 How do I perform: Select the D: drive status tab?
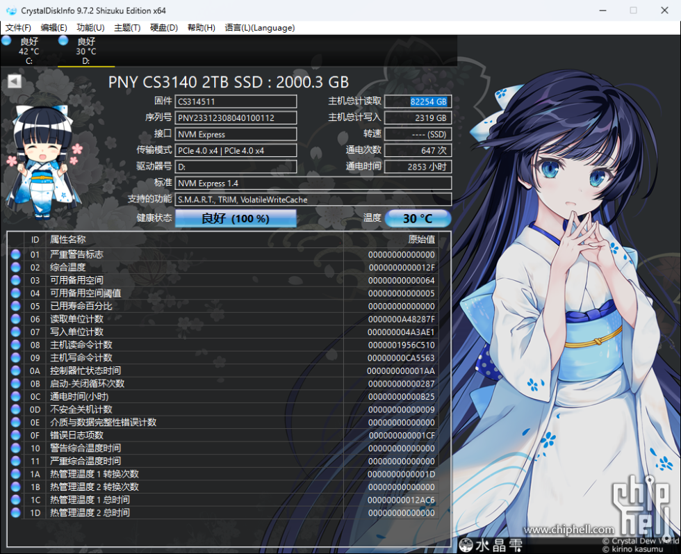coord(86,51)
